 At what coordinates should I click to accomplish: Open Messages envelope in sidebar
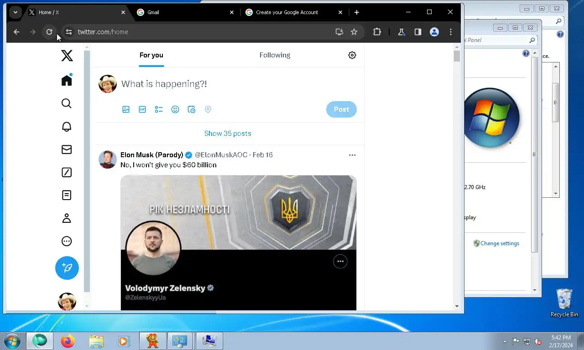point(67,149)
